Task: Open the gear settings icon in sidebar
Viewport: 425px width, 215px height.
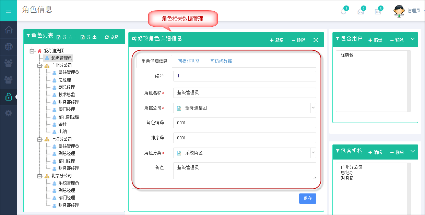Action: tap(9, 113)
